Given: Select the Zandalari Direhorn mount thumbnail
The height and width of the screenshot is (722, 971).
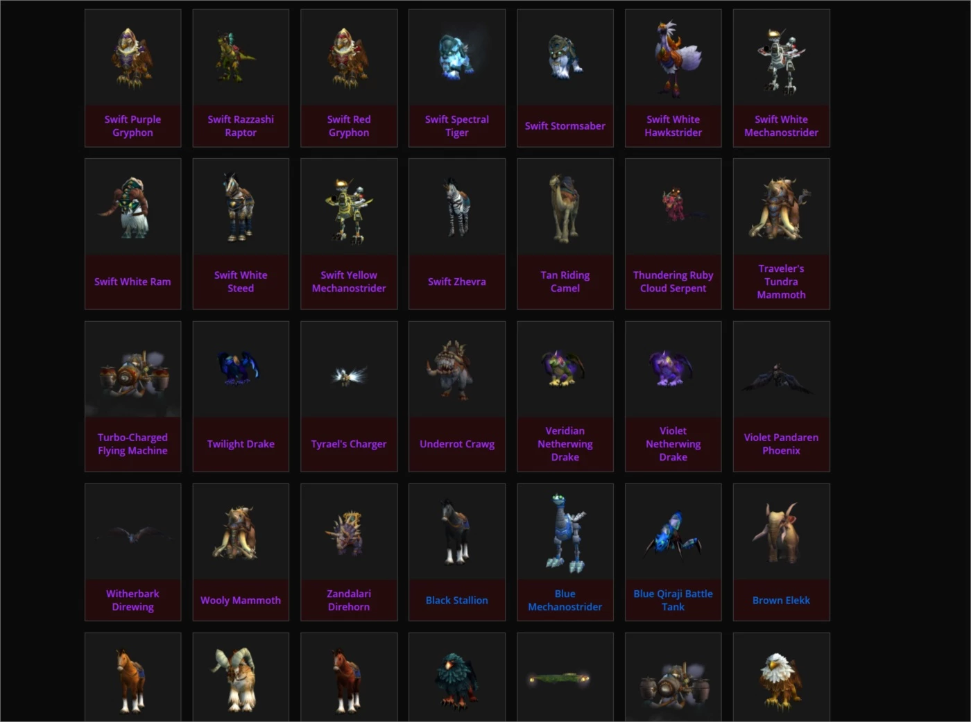Looking at the screenshot, I should click(x=349, y=532).
